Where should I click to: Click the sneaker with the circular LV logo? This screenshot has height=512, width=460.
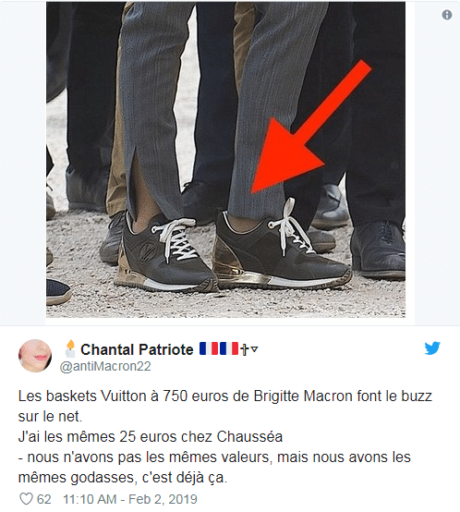point(166,255)
